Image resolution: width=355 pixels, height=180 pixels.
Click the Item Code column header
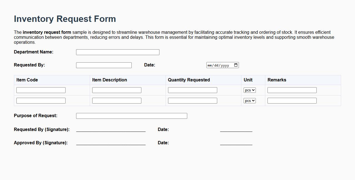click(27, 80)
